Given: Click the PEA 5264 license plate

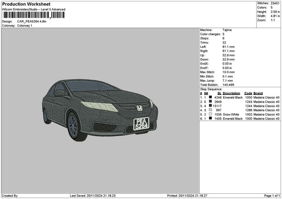Looking at the screenshot, I should click(141, 124).
